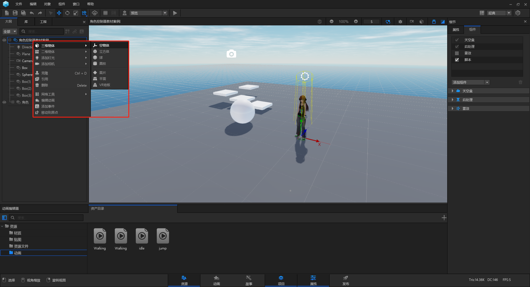Expand the 后处理 component section
530x287 pixels.
point(452,100)
